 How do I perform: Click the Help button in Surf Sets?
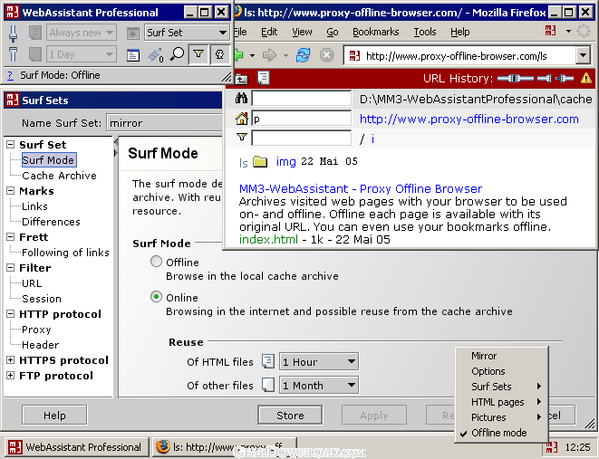[54, 416]
